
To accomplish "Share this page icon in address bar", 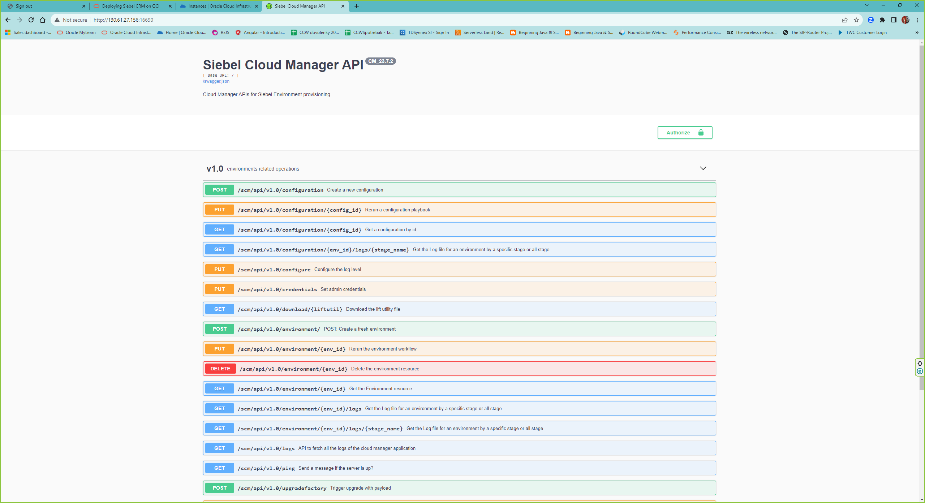I will (x=845, y=20).
